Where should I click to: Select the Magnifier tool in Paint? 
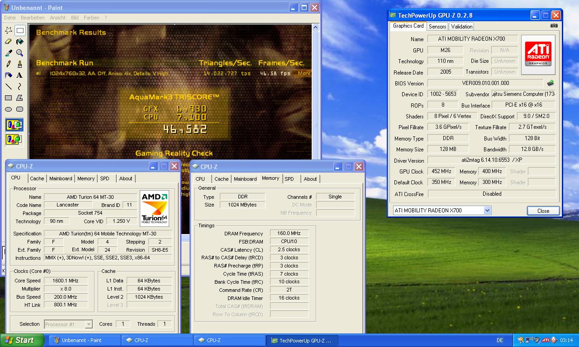[20, 53]
